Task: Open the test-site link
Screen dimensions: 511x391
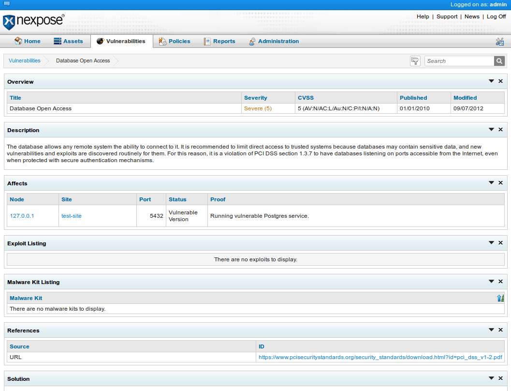Action: 71,216
